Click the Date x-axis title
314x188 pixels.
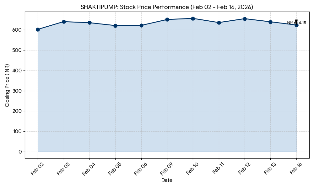coord(167,180)
